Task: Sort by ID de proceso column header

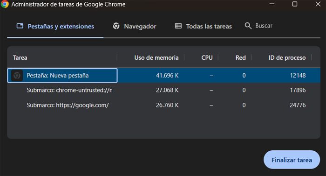Action: (287, 57)
